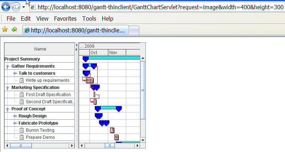
Task: Open the Favorites Center star icon
Action: (x=5, y=30)
